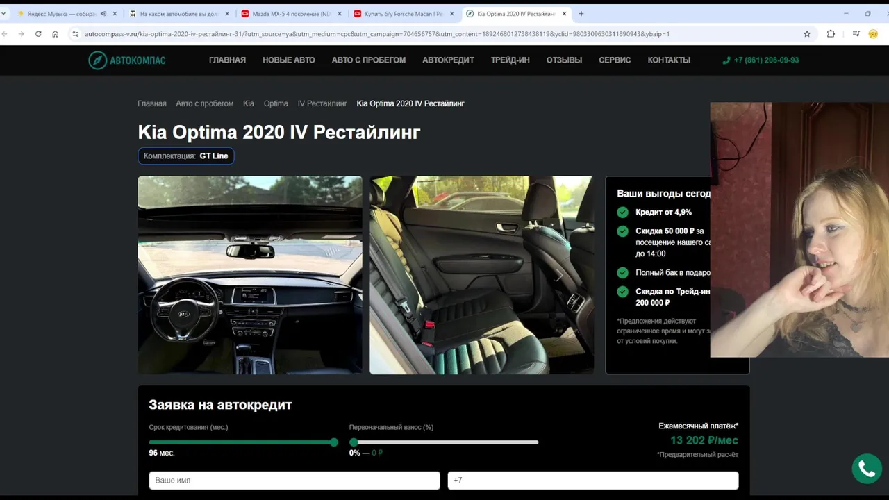Open a new browser tab

581,14
